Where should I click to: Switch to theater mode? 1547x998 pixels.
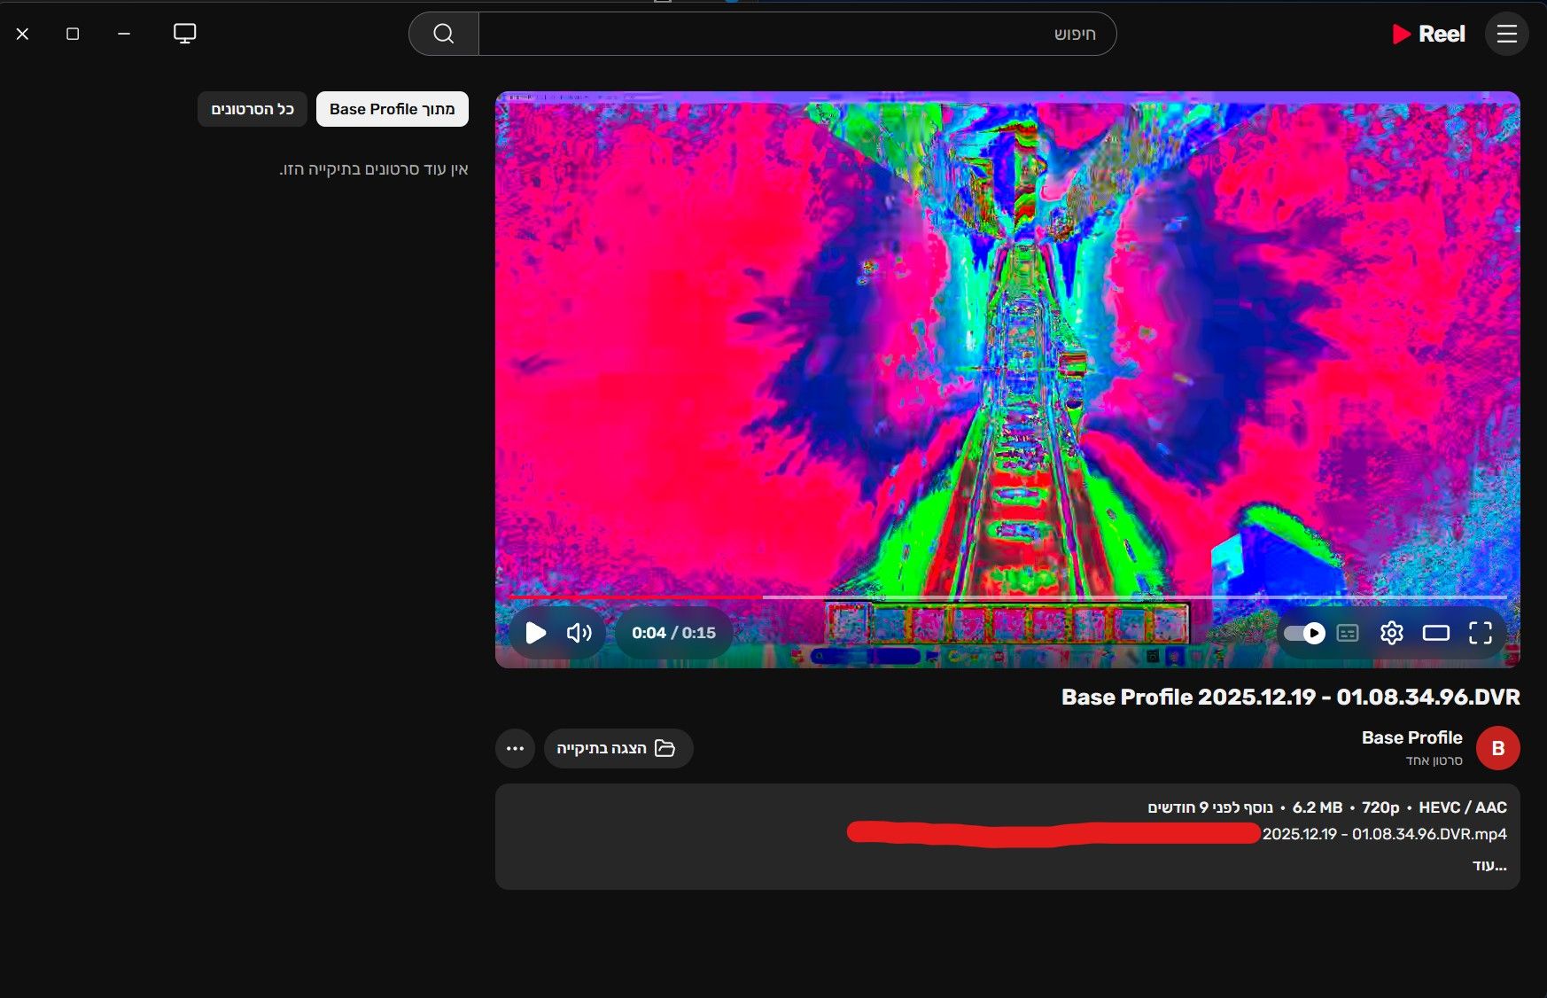click(1436, 633)
